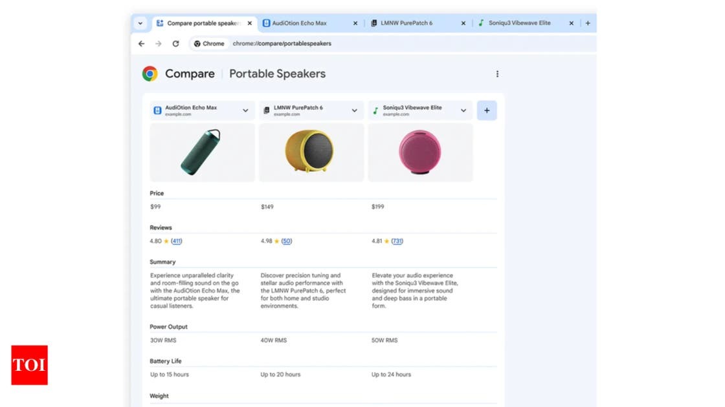
Task: Click the Chrome site info chip
Action: tap(209, 43)
